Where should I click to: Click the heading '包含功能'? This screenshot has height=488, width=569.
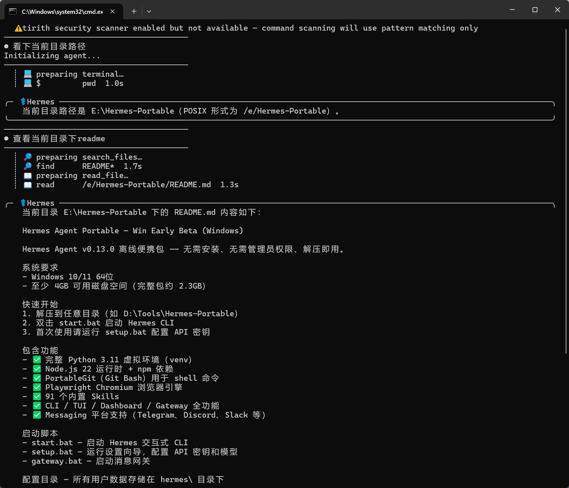click(40, 350)
